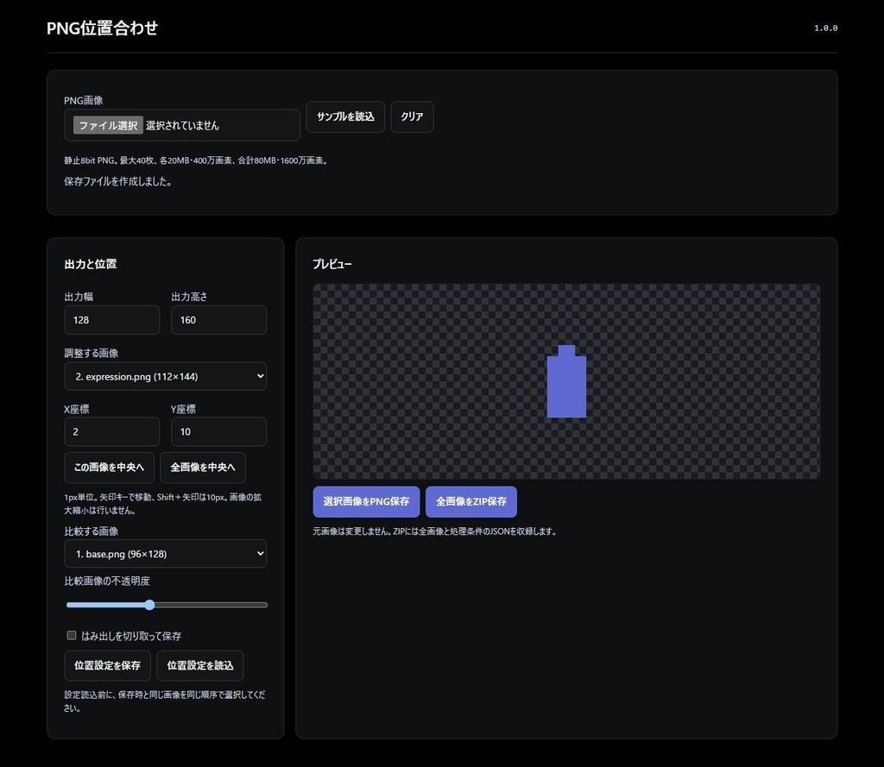Focus the 出力幅 input showing 128
The image size is (884, 767).
pyautogui.click(x=112, y=320)
